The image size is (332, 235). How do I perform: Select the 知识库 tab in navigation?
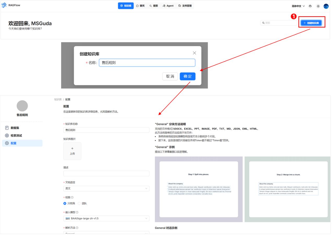pos(125,5)
